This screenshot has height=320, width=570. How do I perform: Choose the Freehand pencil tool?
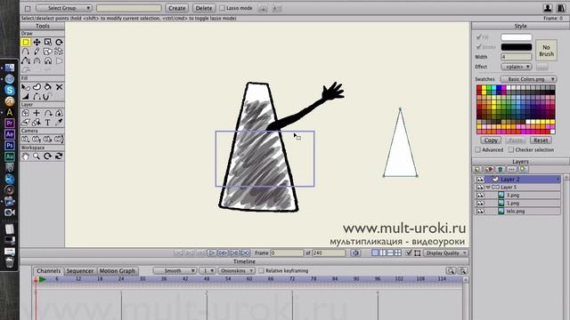37,52
